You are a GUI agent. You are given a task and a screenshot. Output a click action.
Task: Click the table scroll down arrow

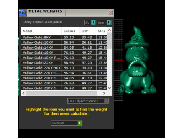pos(110,88)
